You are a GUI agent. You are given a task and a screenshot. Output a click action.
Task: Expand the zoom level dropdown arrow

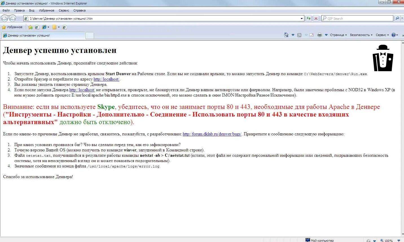point(399,241)
